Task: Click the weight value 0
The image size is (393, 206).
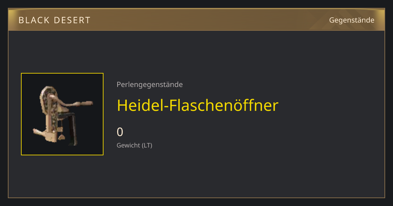Action: [120, 132]
